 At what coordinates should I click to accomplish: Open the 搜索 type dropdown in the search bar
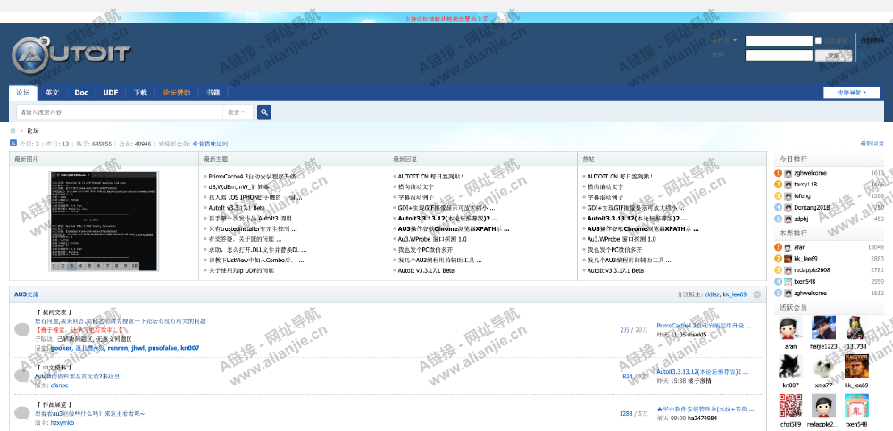click(x=237, y=112)
